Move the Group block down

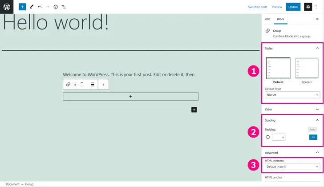point(81,86)
